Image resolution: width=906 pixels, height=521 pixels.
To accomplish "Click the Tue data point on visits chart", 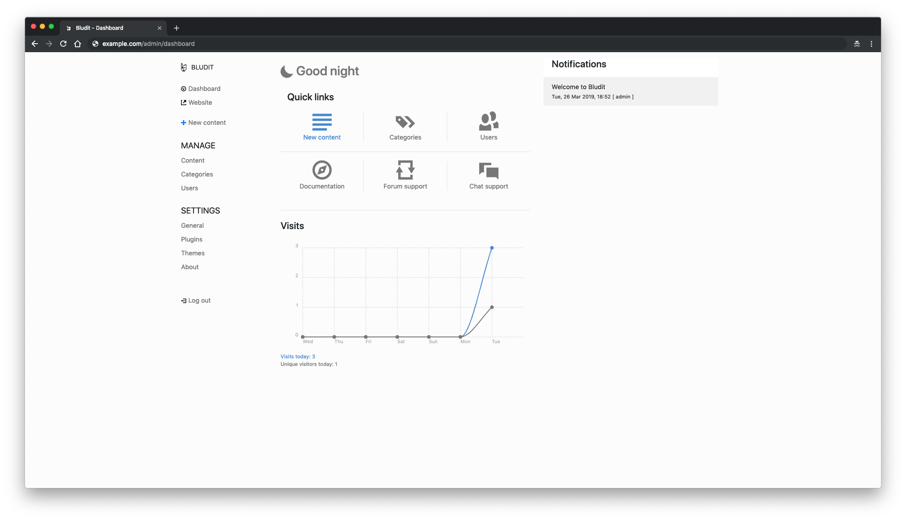I will point(492,248).
